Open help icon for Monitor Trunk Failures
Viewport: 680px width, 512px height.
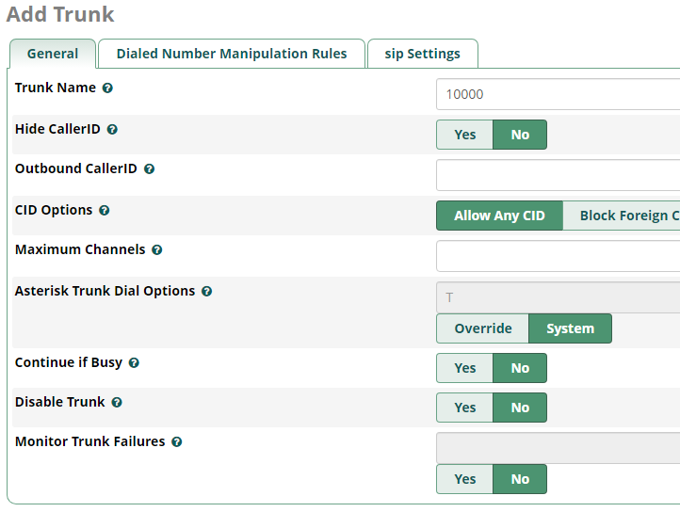176,441
